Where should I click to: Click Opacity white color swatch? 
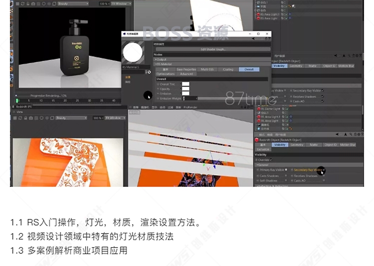[x=186, y=89]
